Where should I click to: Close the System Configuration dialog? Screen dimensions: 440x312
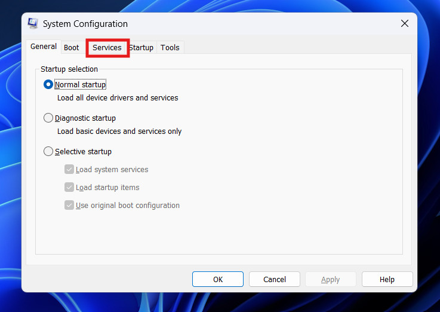[404, 24]
